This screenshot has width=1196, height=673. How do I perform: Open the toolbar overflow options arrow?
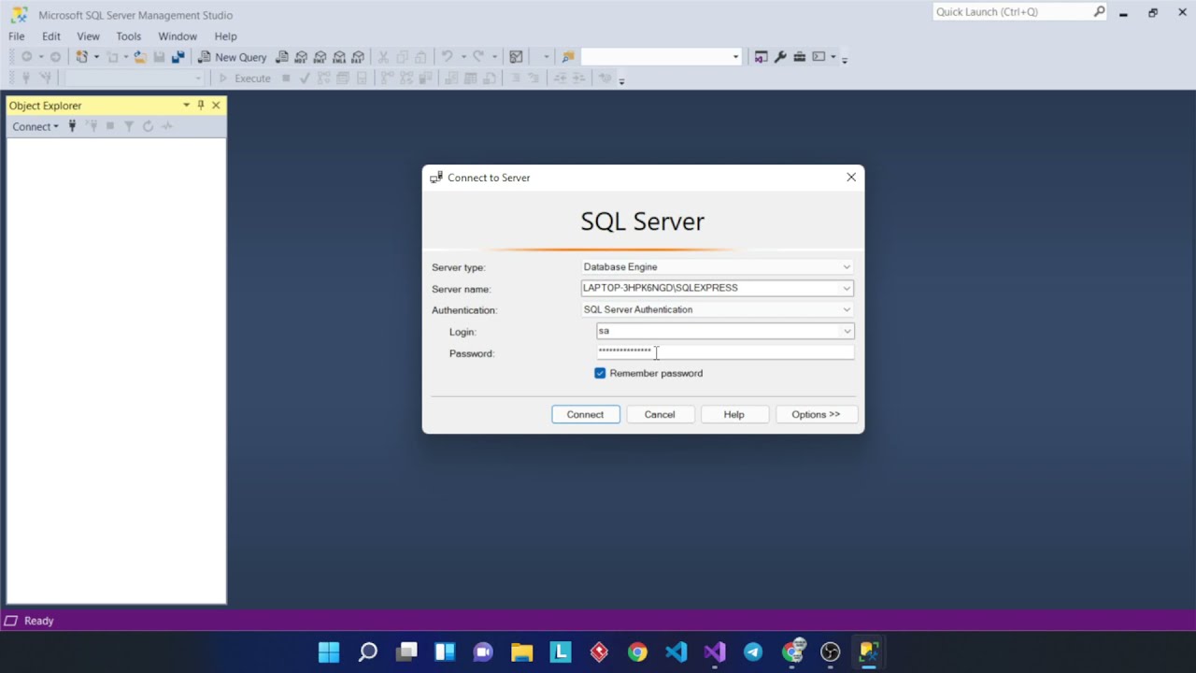[845, 59]
